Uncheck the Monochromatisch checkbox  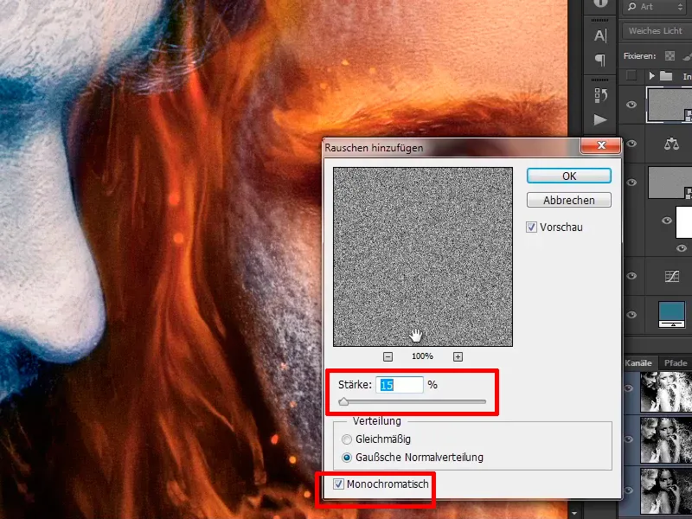pos(338,484)
